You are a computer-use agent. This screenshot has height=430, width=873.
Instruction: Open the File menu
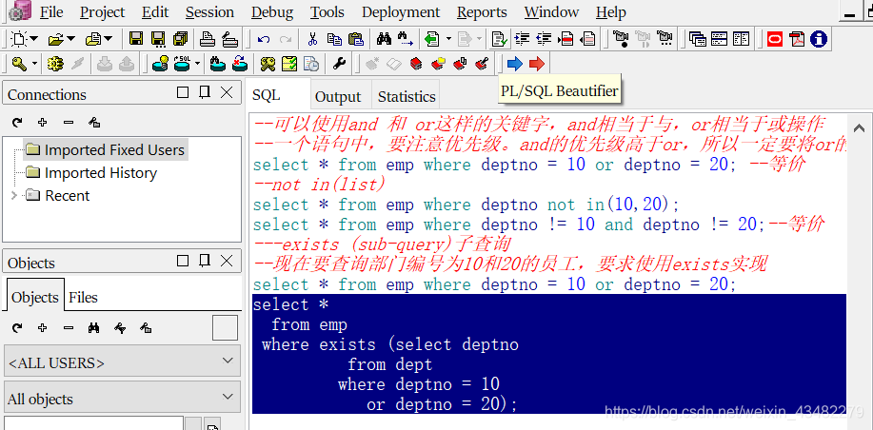coord(51,12)
